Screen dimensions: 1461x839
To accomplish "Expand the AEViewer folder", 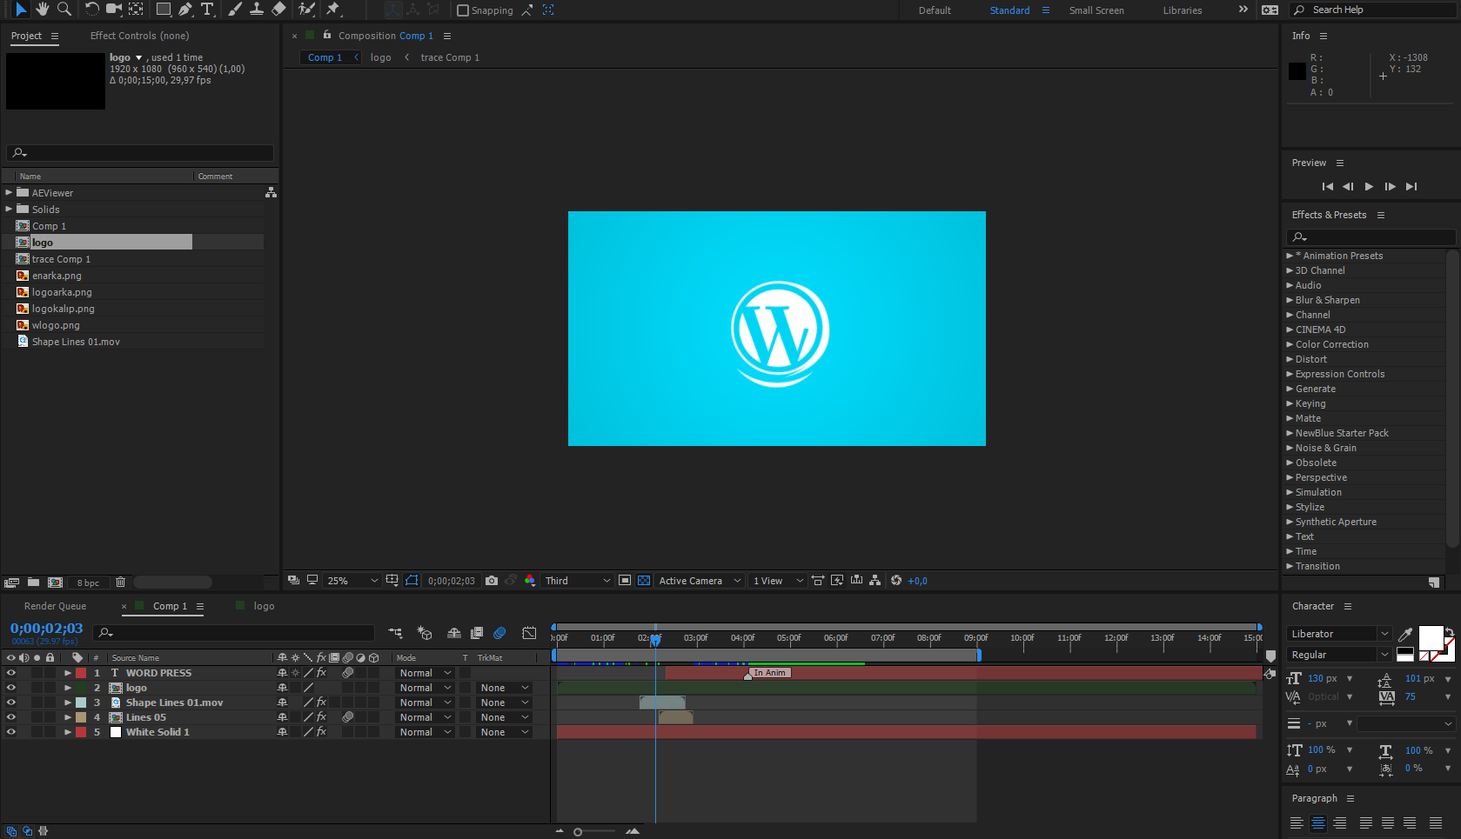I will (9, 193).
